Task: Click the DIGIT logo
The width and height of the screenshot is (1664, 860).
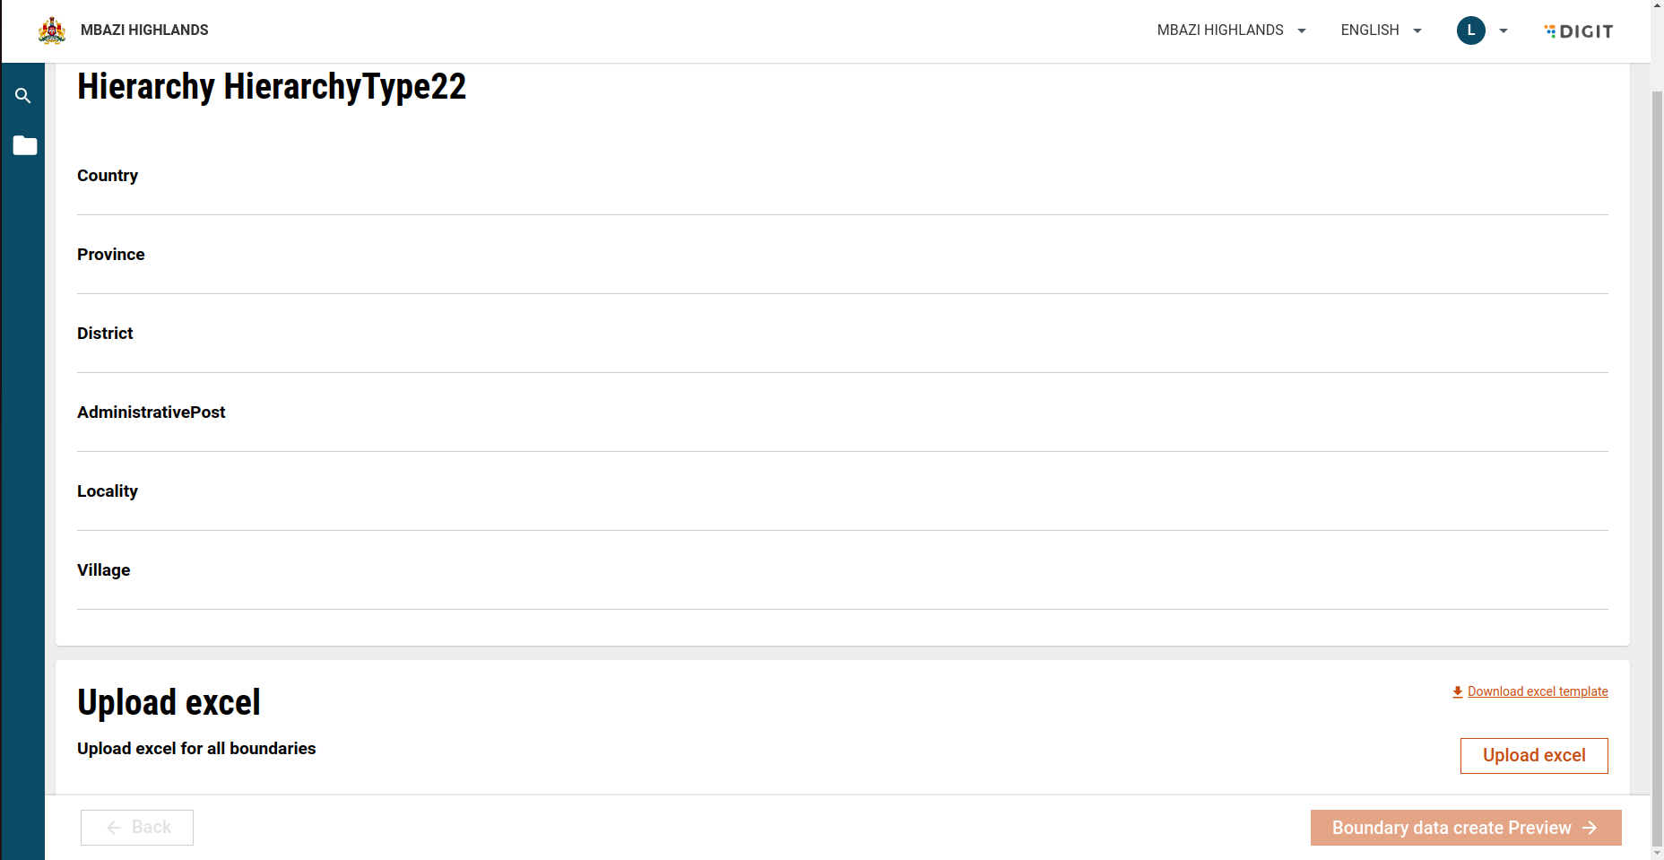Action: [x=1579, y=31]
